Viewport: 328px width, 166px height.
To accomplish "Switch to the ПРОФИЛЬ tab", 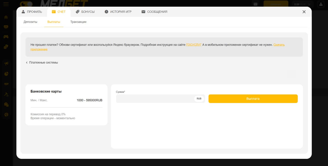I will coord(32,12).
